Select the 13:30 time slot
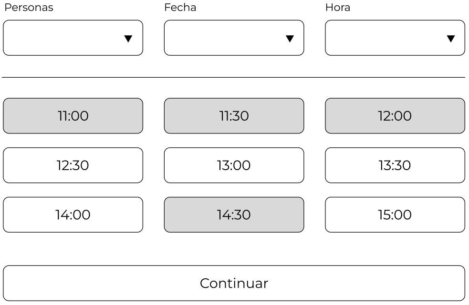Screen dimensions: 469x305 click(395, 165)
